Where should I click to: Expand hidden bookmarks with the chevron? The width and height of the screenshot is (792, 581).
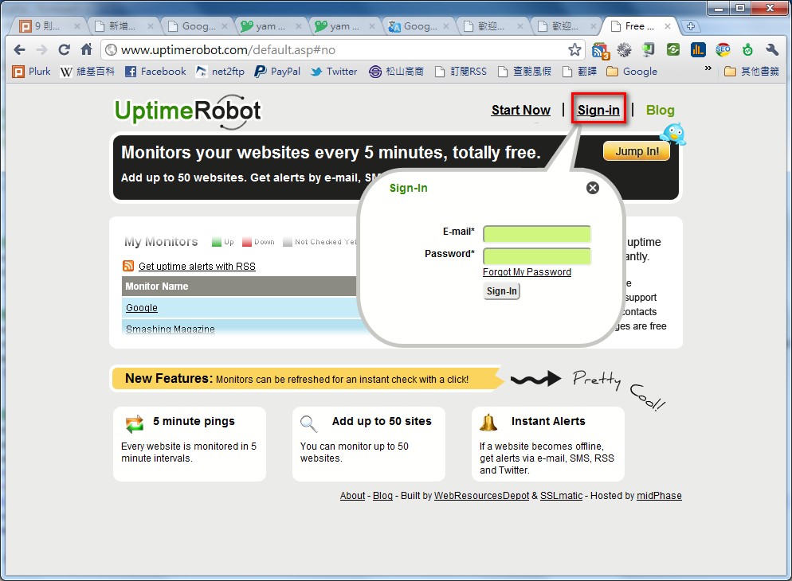[x=708, y=68]
